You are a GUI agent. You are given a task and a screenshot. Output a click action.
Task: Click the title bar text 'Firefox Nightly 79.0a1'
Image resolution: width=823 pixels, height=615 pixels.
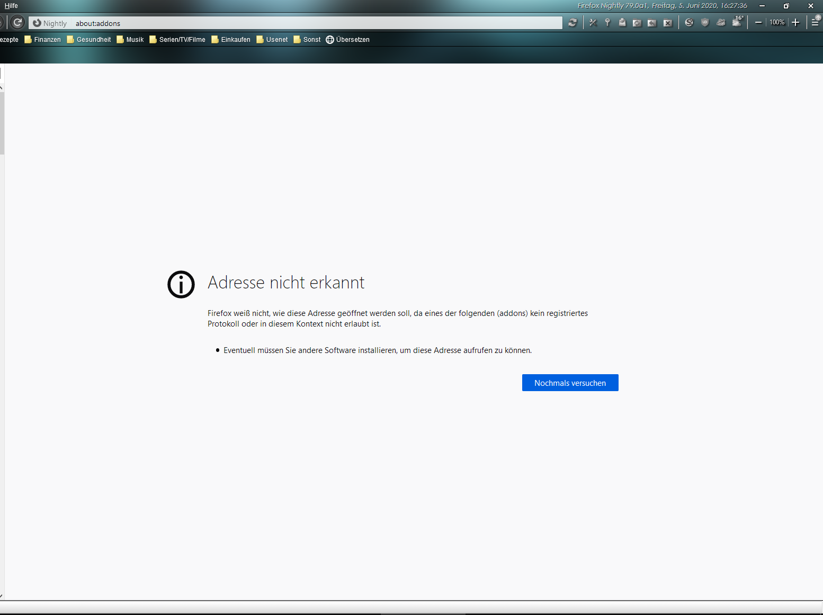point(613,6)
